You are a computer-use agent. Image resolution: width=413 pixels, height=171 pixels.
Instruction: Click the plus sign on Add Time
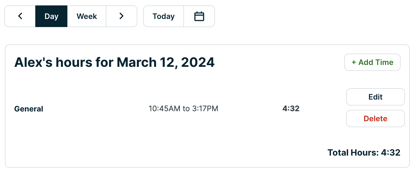[x=354, y=63]
